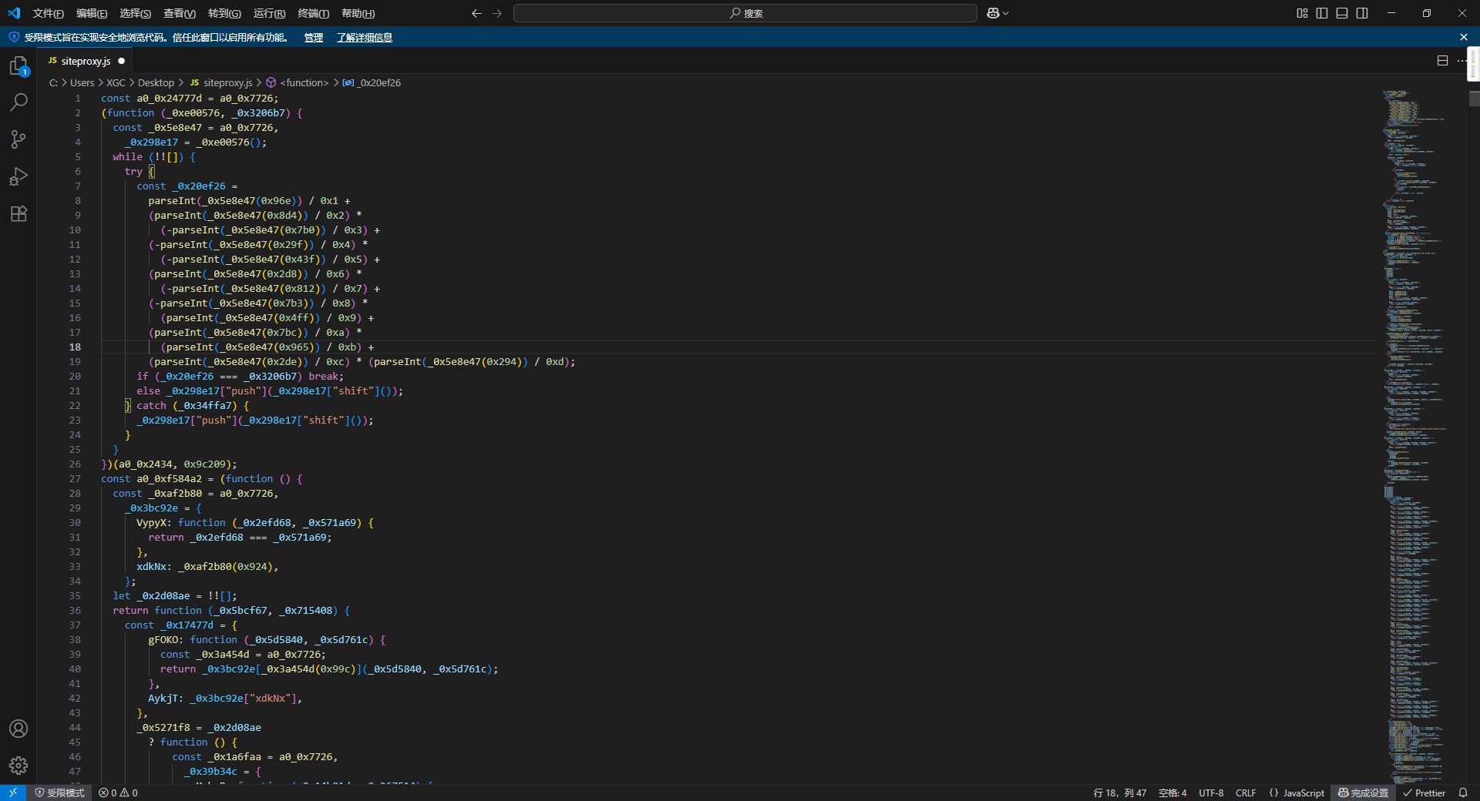The height and width of the screenshot is (801, 1480).
Task: Click the <function> breadcrumb
Action: [304, 82]
